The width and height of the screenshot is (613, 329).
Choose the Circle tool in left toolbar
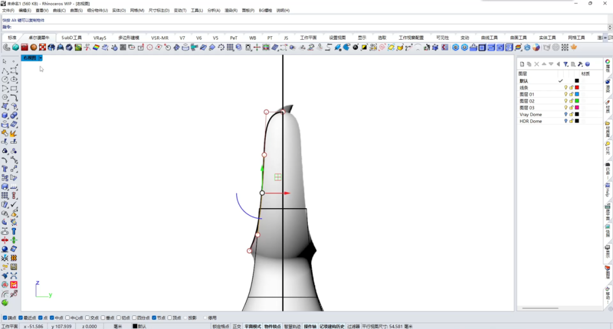coord(5,79)
